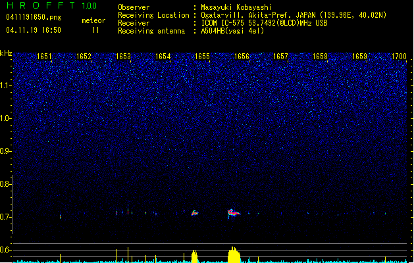Screen dimensions: 414x263
Task: Click the faint echo blip after 1651
Action: click(60, 216)
